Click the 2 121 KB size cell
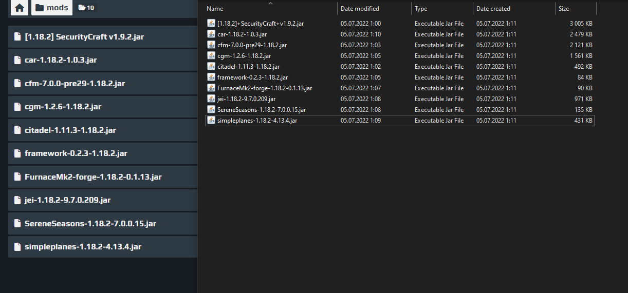 pos(581,45)
